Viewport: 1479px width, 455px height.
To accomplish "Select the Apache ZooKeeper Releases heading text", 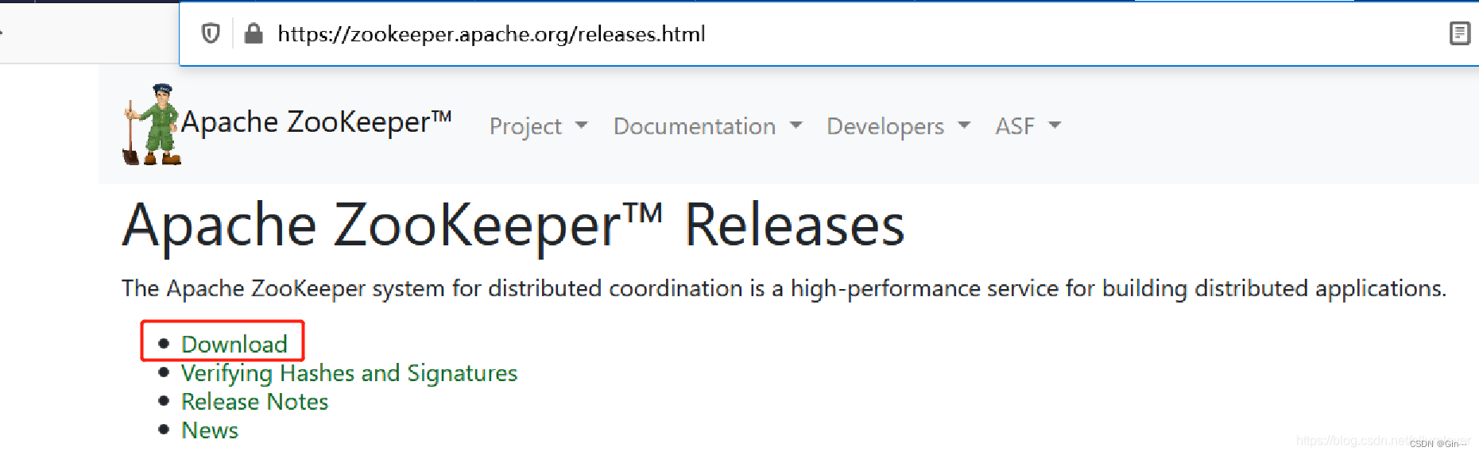I will coord(513,226).
